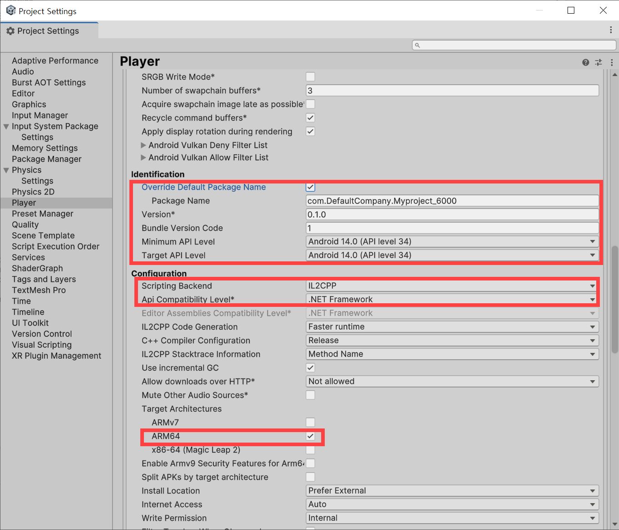Select Scene Template category
This screenshot has height=530, width=619.
(43, 236)
